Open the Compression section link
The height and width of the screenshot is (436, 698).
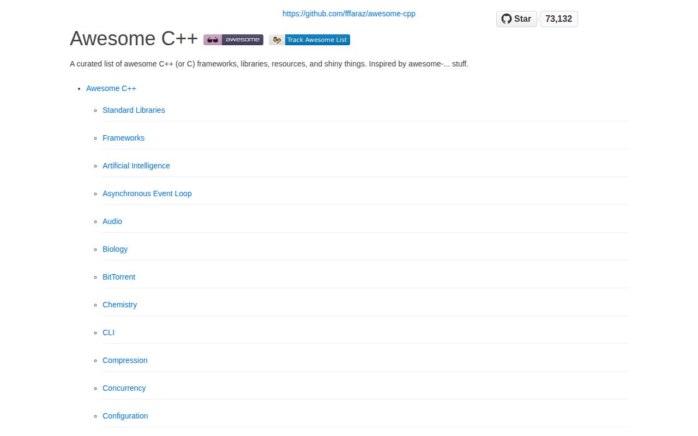(125, 360)
